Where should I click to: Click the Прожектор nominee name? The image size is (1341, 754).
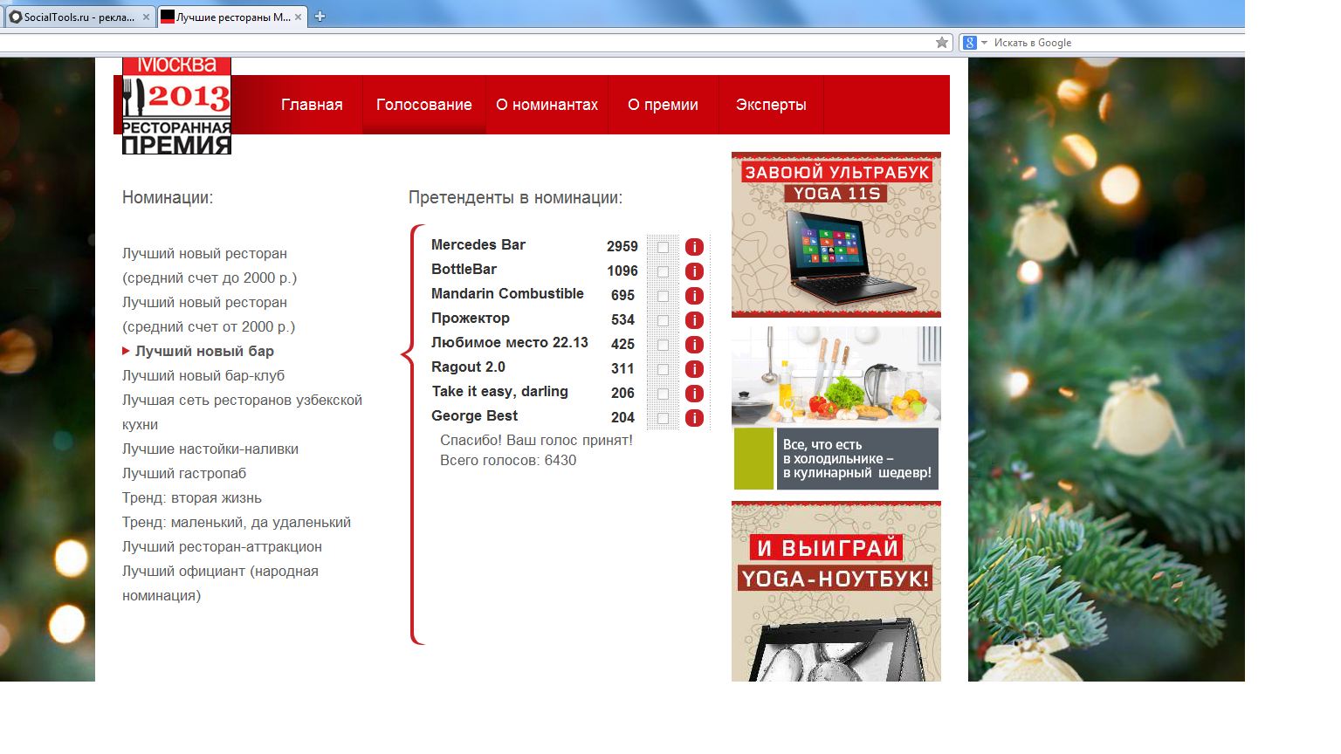471,319
